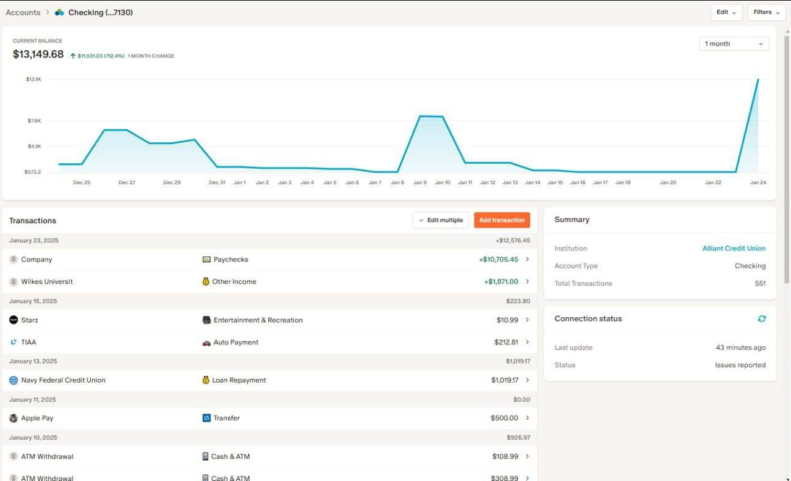Click the Edit multiple button
Viewport: 791px width, 481px height.
[x=441, y=220]
